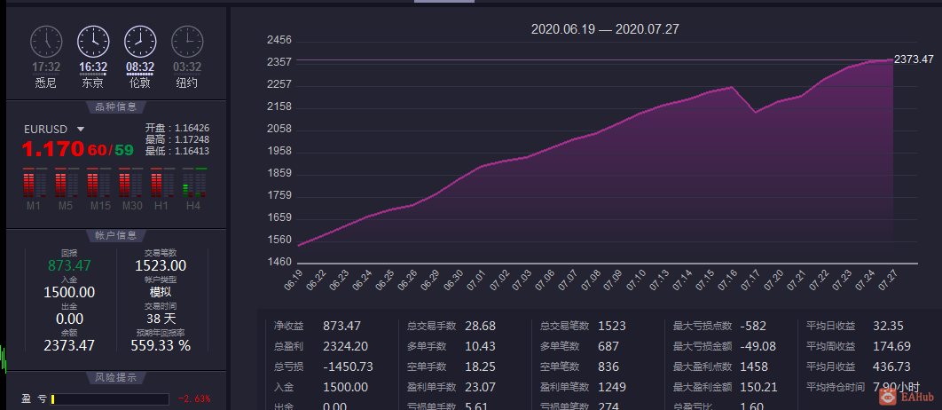This screenshot has width=942, height=410.
Task: Click the 风险提示 panel header
Action: 116,377
